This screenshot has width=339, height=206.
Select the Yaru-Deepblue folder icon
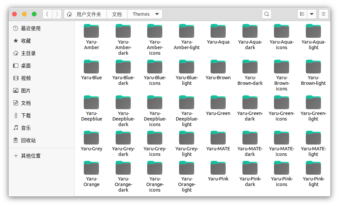91,102
